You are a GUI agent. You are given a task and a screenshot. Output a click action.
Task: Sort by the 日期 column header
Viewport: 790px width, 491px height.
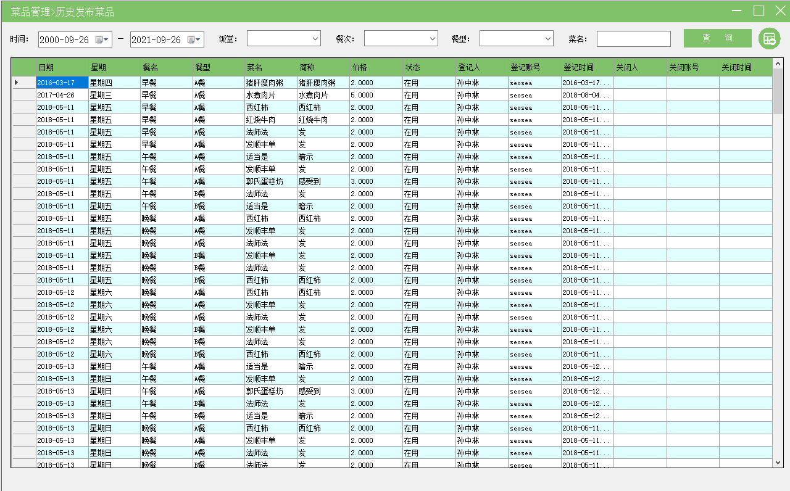62,67
